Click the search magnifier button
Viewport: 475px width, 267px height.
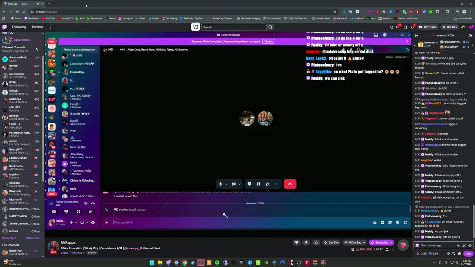click(270, 27)
